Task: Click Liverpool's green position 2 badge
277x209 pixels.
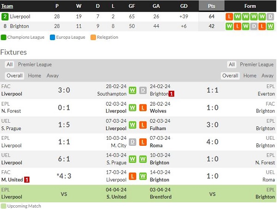Action: click(x=5, y=17)
